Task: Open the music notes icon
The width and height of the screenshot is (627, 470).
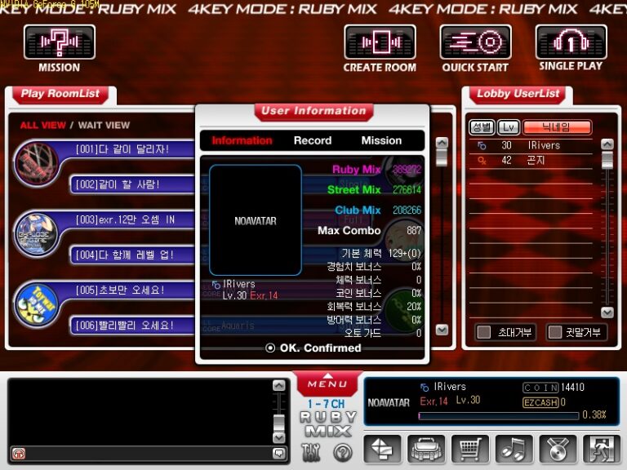Action: click(514, 450)
